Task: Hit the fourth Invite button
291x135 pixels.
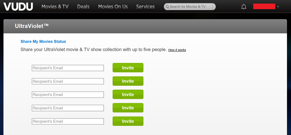Action: 128,108
